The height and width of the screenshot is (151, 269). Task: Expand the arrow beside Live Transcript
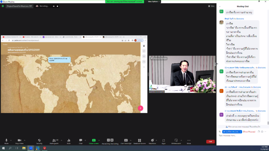tap(131, 141)
